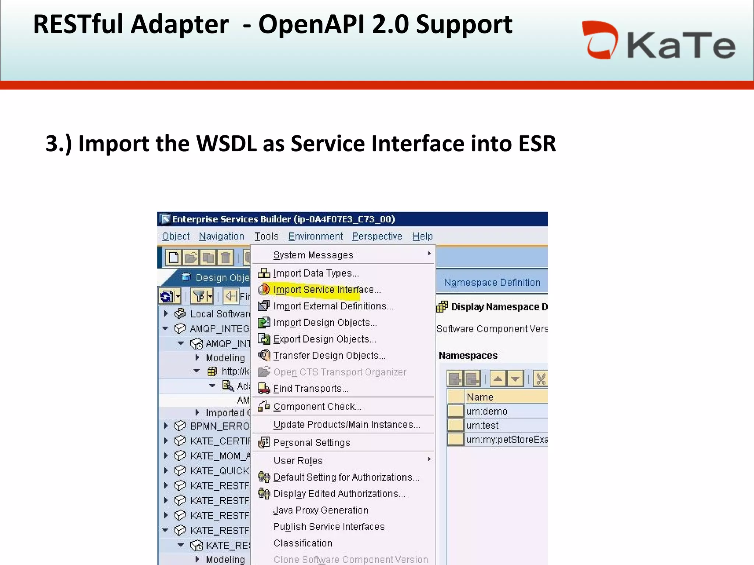Open the Environment menu
The width and height of the screenshot is (754, 565).
click(x=316, y=236)
